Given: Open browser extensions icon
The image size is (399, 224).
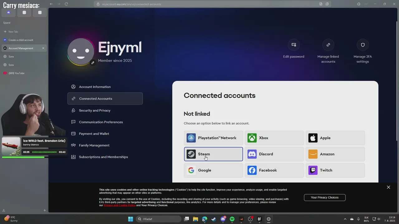Looking at the screenshot, I should (x=358, y=4).
